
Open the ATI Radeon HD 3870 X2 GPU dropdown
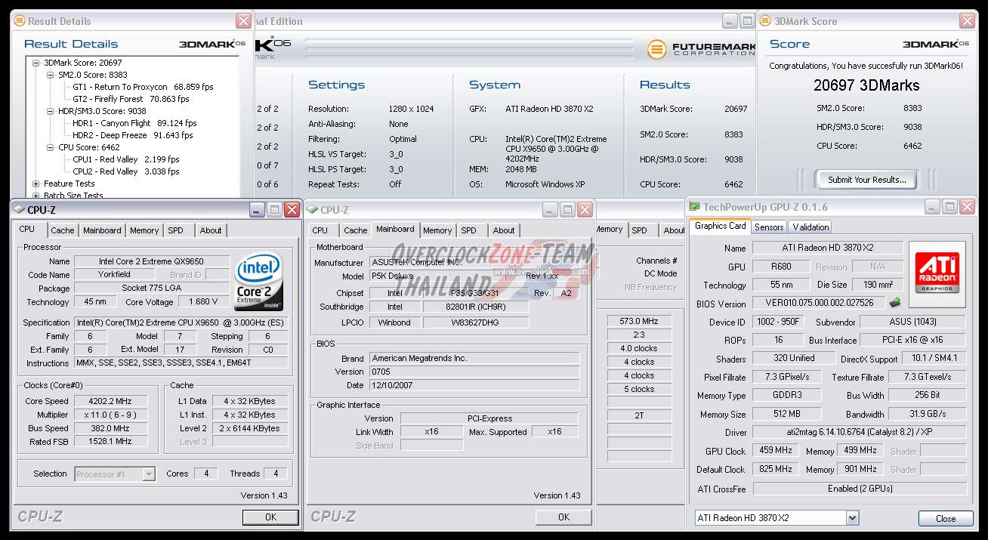pos(852,517)
